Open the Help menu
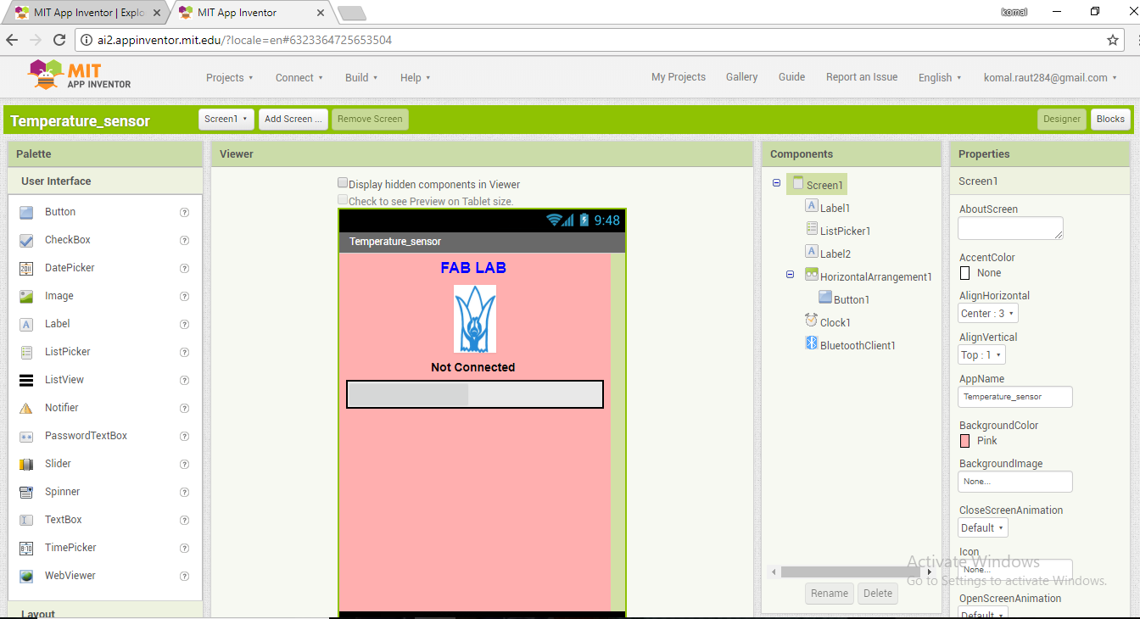This screenshot has height=619, width=1140. coord(416,78)
